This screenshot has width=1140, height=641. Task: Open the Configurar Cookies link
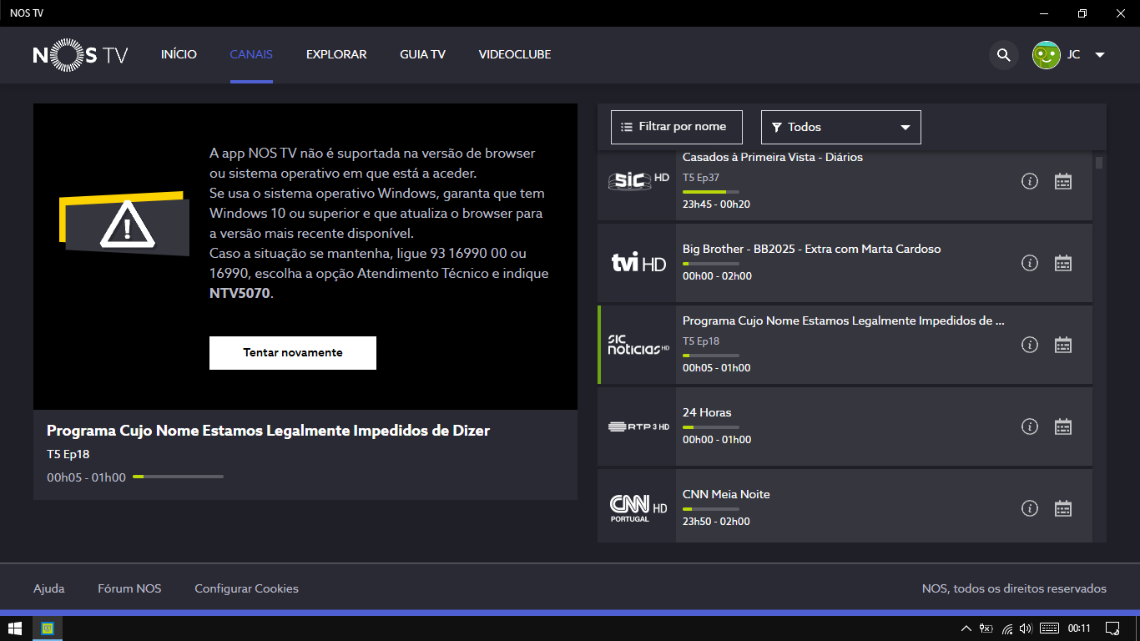[x=246, y=588]
